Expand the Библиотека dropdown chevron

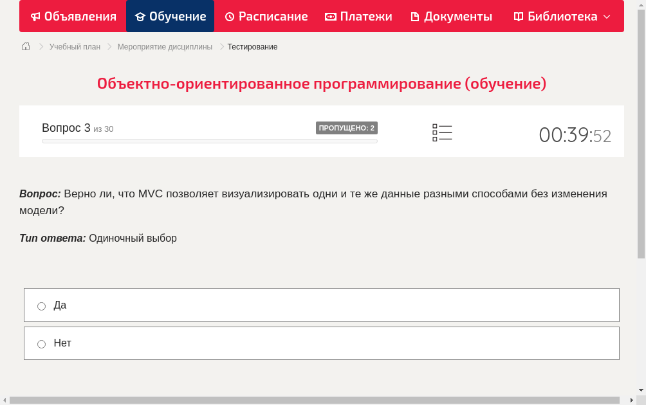click(608, 16)
